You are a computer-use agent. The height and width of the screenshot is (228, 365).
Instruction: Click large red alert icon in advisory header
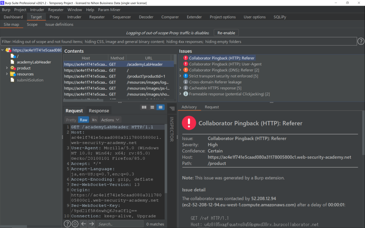pos(189,123)
